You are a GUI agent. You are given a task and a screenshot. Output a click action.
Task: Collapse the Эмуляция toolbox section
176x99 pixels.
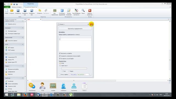point(23,28)
